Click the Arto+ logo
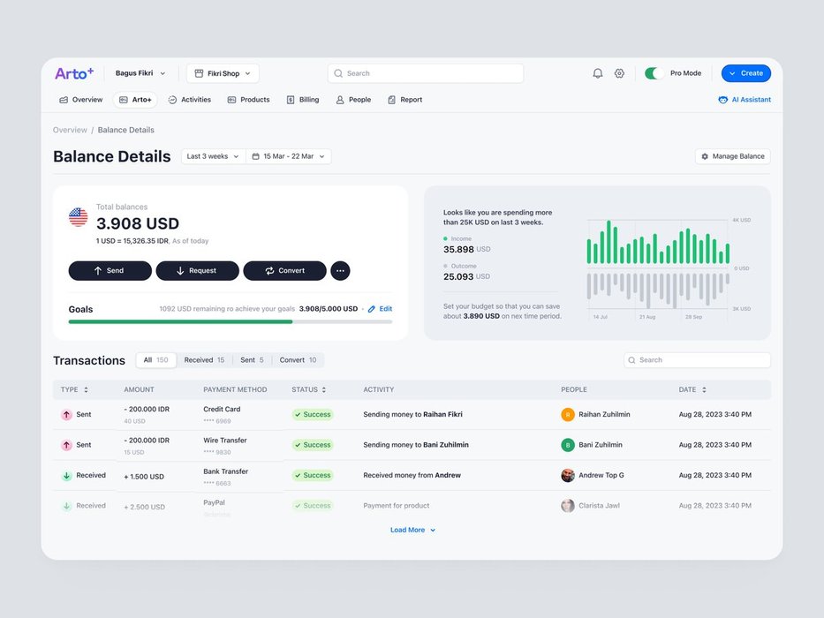The height and width of the screenshot is (618, 824). [74, 73]
